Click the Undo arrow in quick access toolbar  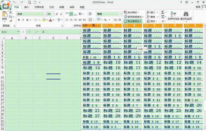coord(14,2)
